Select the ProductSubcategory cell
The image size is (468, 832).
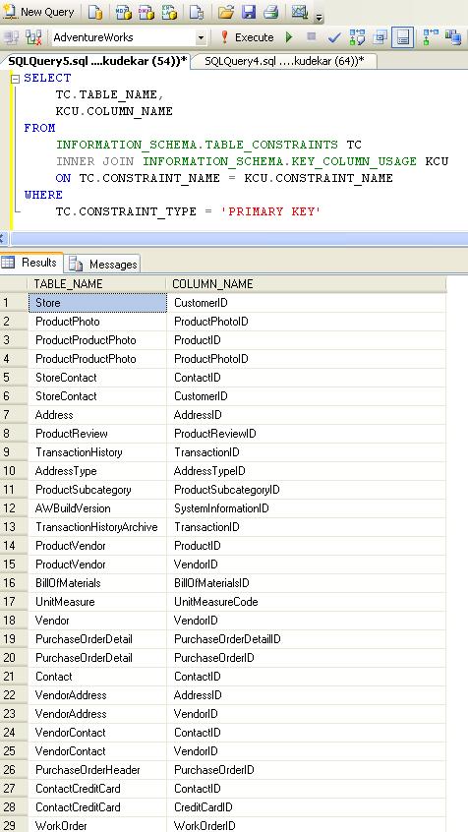click(97, 489)
